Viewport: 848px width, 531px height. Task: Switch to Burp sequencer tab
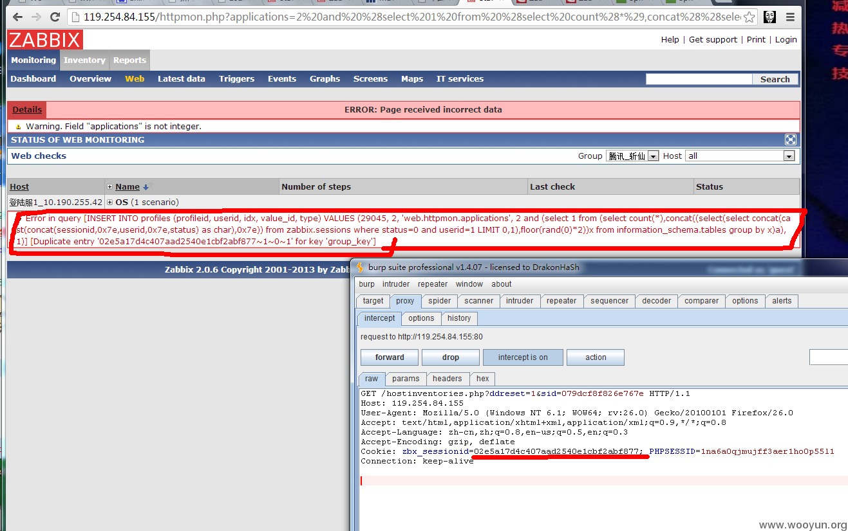pyautogui.click(x=609, y=301)
